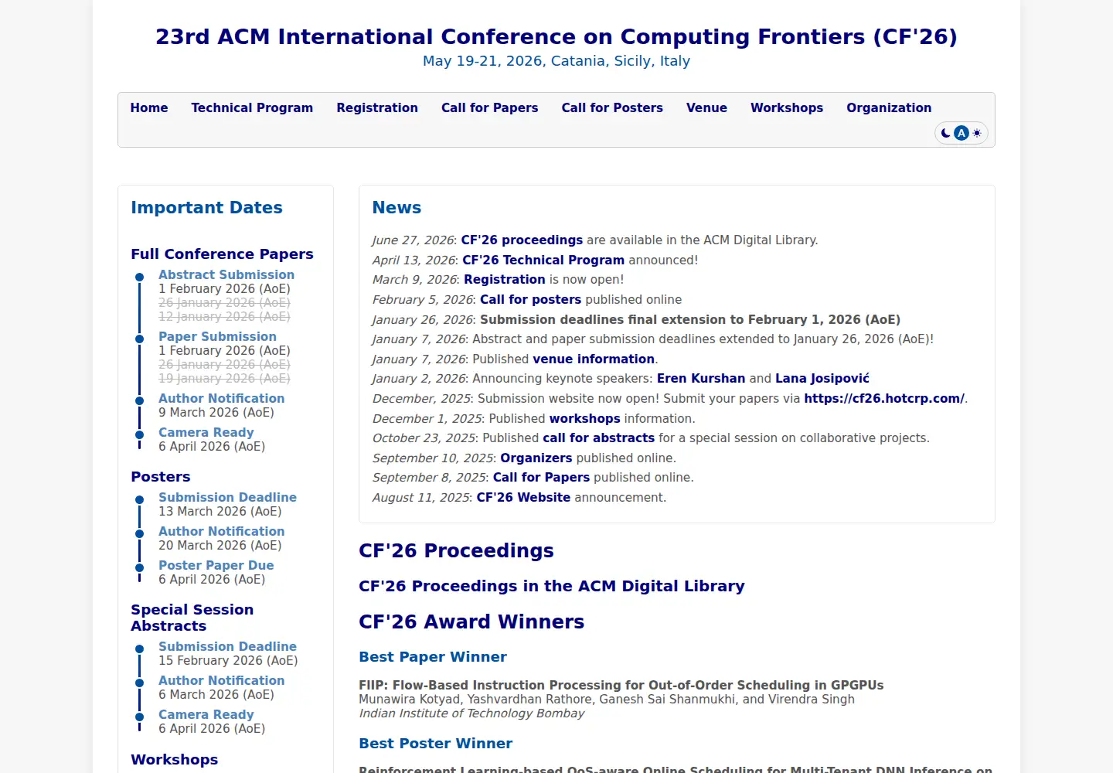
Task: Open the 'call for abstracts' link
Action: point(599,438)
